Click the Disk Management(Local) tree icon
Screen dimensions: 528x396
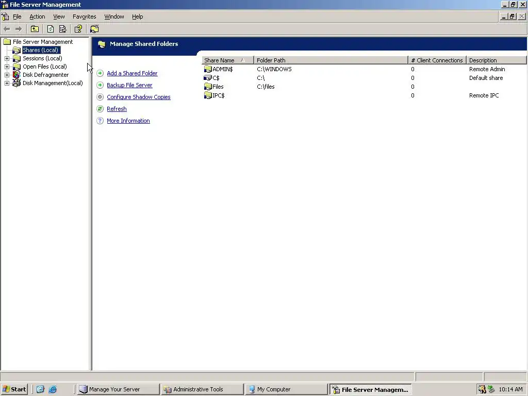click(16, 83)
